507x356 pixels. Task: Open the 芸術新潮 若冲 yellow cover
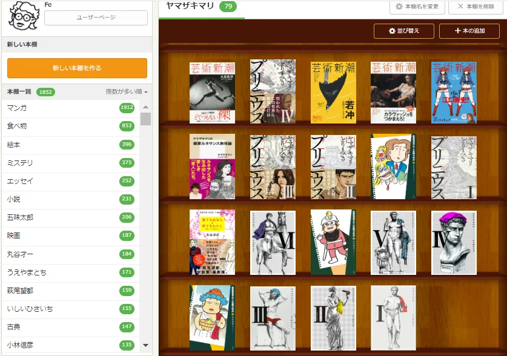pos(333,93)
